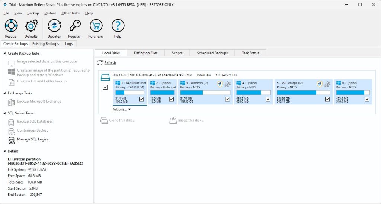Click the Macrium Reflect title bar logo
381x204 pixels.
5,4
